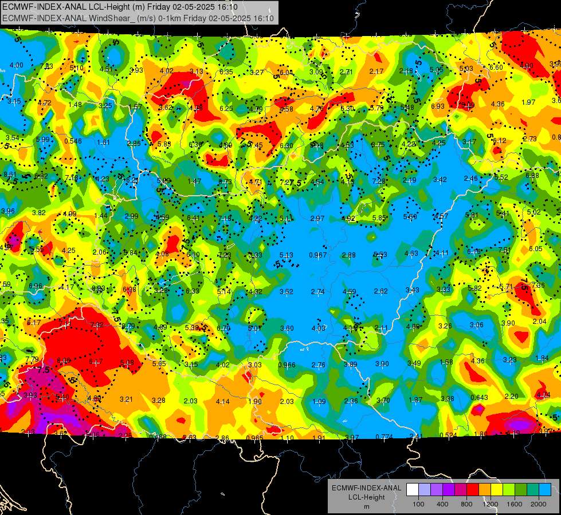The width and height of the screenshot is (561, 515).
Task: Click the wind shear value '8.06'
Action: pyautogui.click(x=64, y=360)
